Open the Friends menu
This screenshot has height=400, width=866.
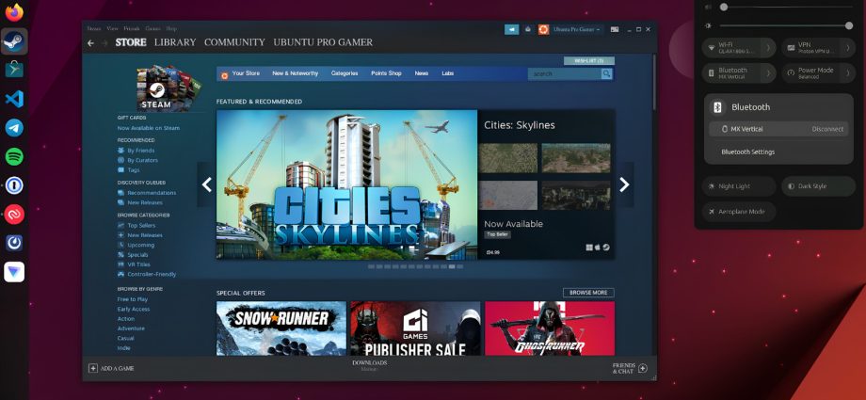132,29
